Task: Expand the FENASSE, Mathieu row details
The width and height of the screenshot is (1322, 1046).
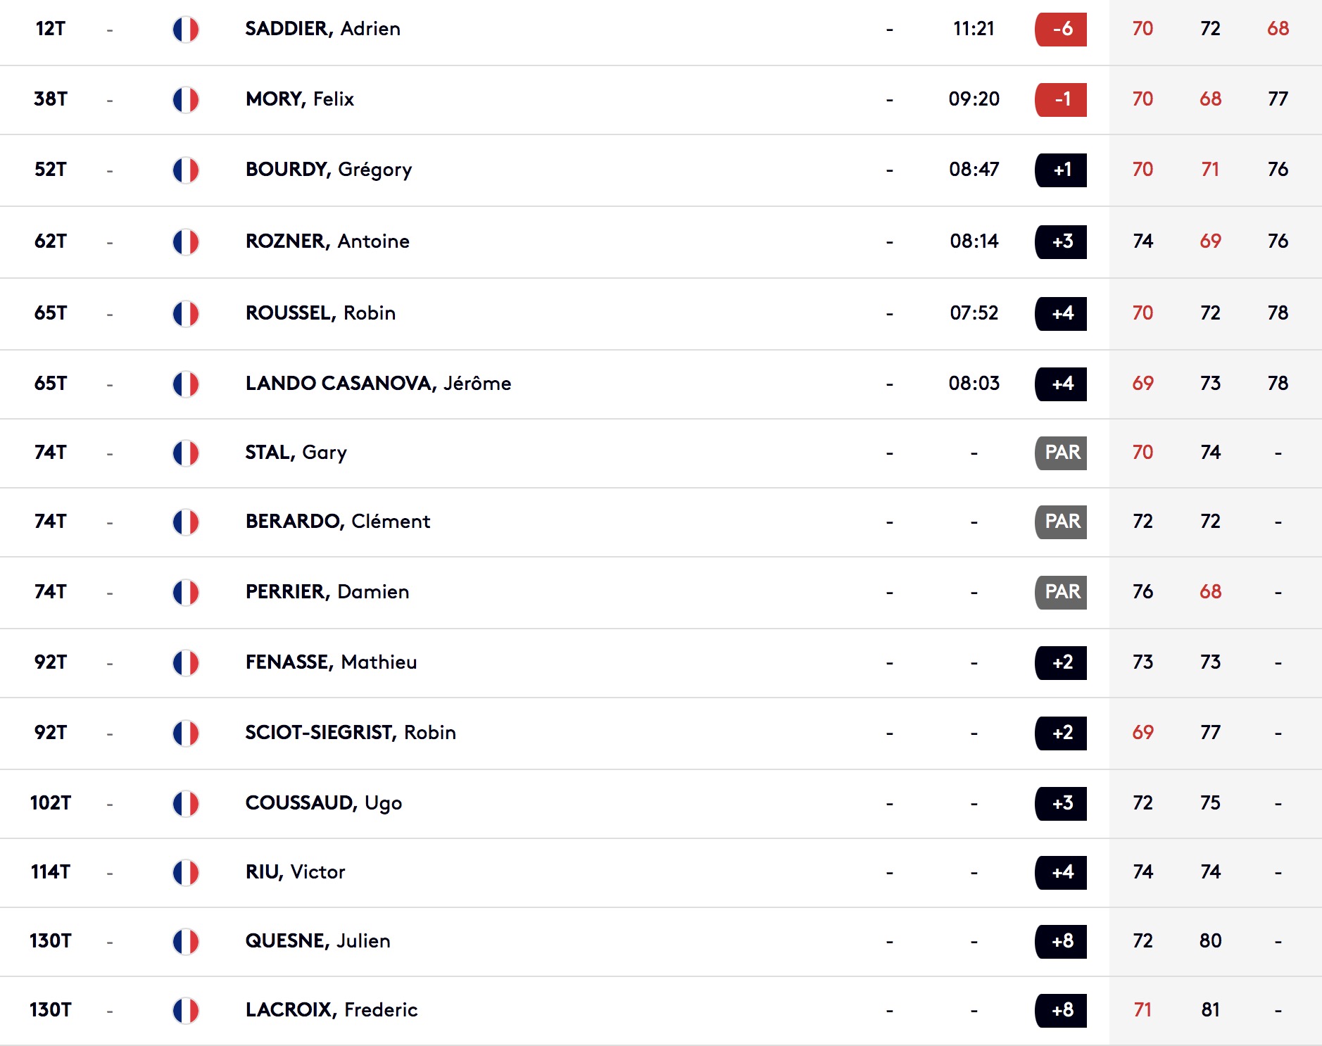Action: coord(661,663)
